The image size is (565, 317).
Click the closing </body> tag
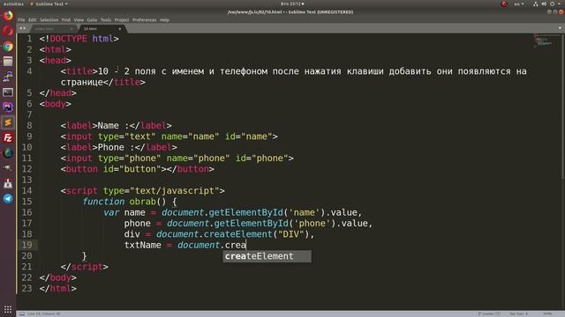click(x=58, y=278)
